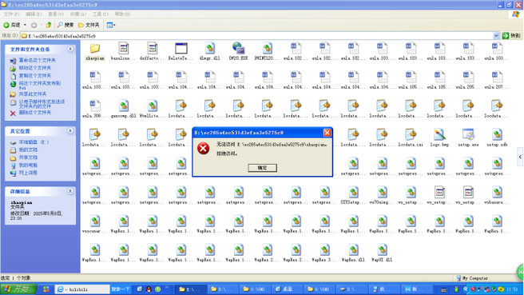Select the dlmgr.dll file icon
Image resolution: width=524 pixels, height=295 pixels.
coord(210,49)
